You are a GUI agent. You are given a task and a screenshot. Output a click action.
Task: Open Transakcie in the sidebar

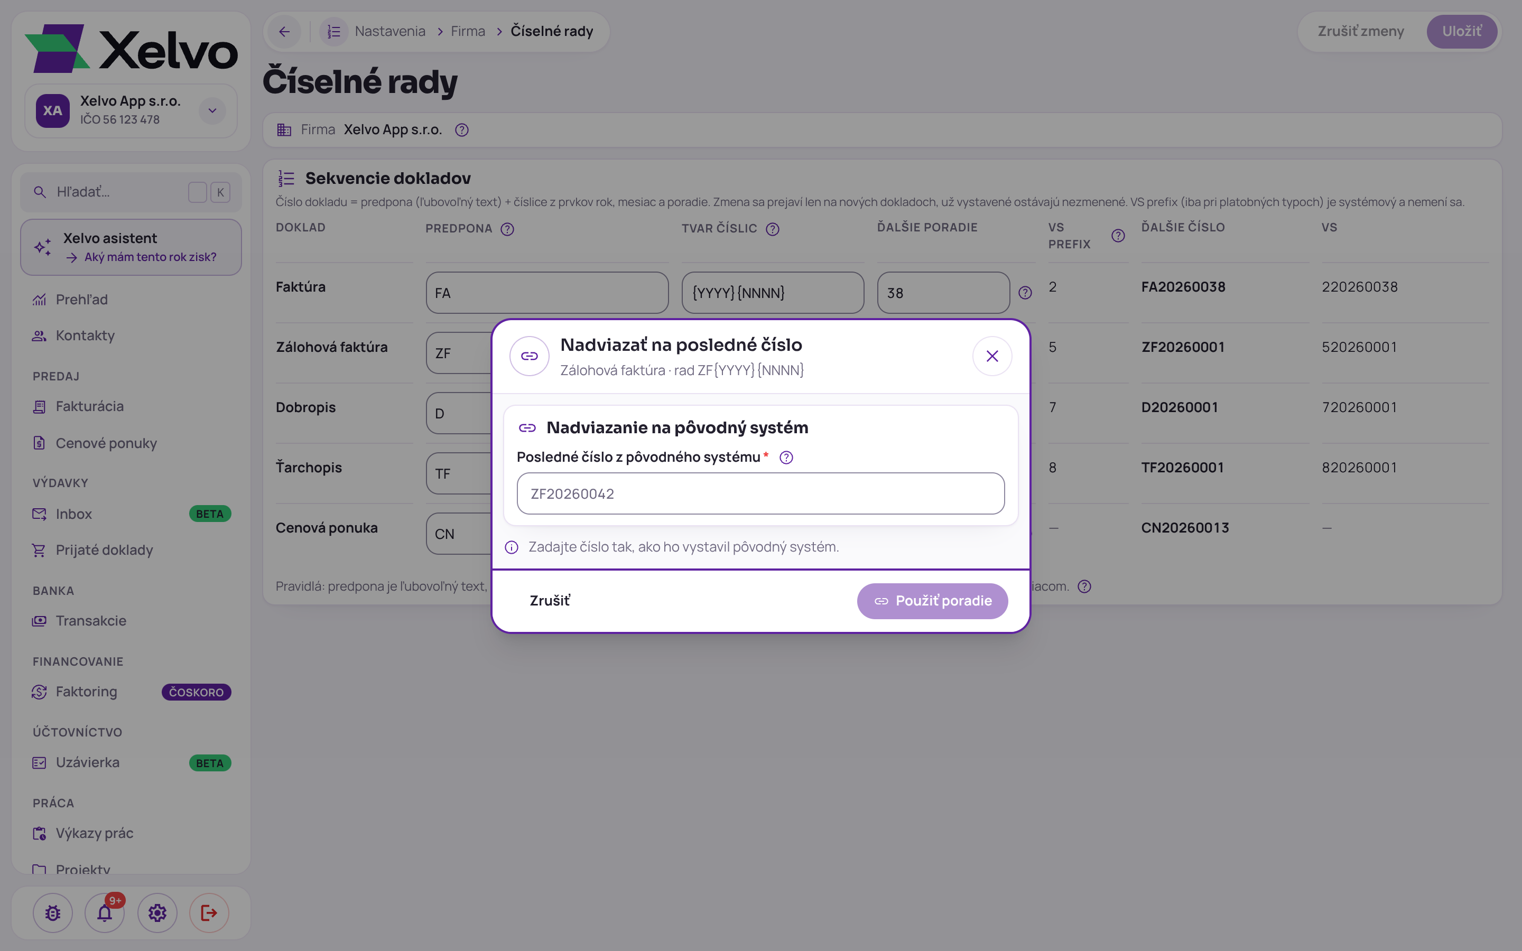131,621
